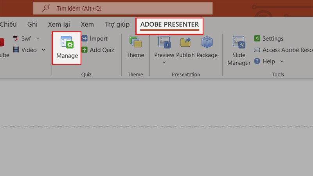Click the Add Quiz plus icon
313x176 pixels.
85,50
